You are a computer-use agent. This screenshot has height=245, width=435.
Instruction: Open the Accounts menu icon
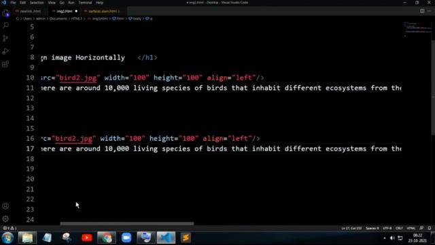pos(5,206)
